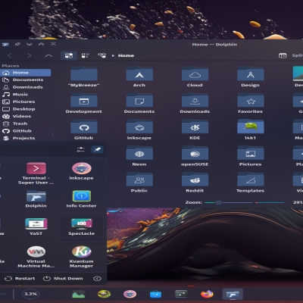This screenshot has width=303, height=303.
Task: Select the openSUSE folder
Action: pos(195,156)
